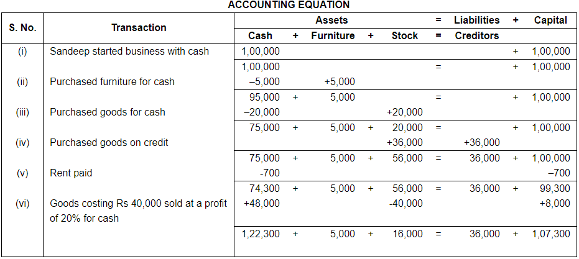This screenshot has height=259, width=579.
Task: Select serial number (iii)
Action: tap(22, 112)
